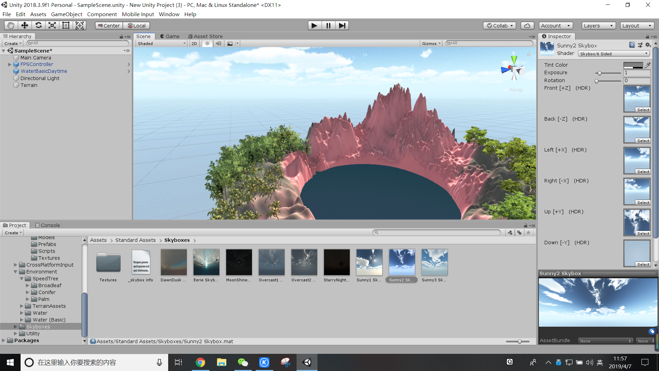
Task: Open the material settings gear
Action: click(x=648, y=45)
